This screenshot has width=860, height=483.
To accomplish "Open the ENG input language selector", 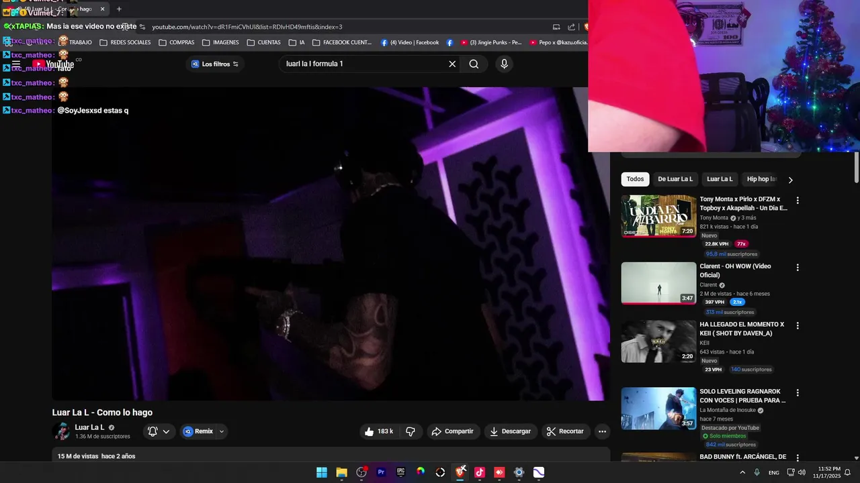I will pos(774,472).
